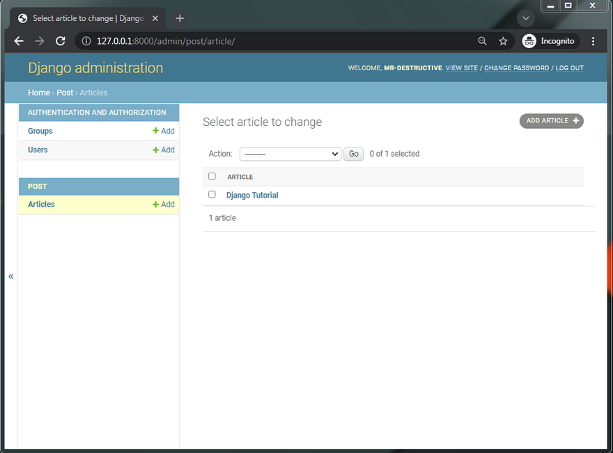Viewport: 613px width, 453px height.
Task: Click the Log Out link
Action: pos(569,68)
